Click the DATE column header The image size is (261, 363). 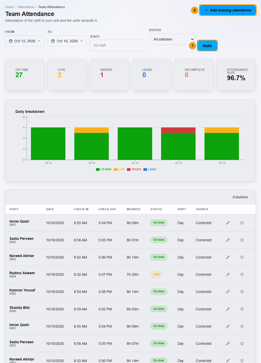click(50, 209)
